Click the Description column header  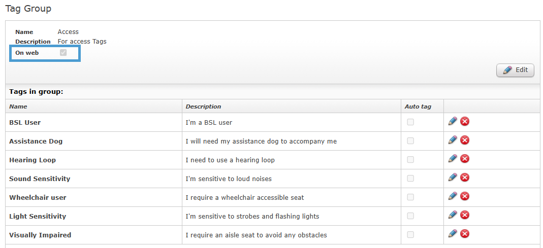tap(203, 107)
